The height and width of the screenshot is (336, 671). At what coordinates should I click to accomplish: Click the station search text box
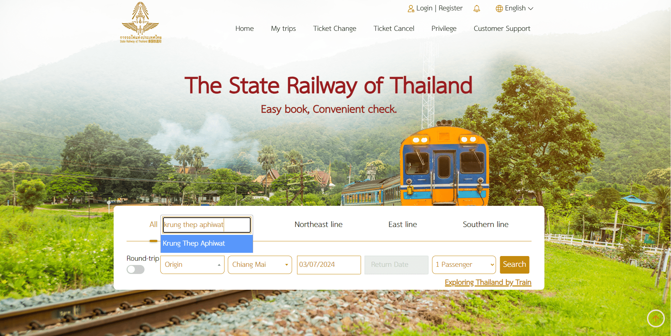pos(207,225)
